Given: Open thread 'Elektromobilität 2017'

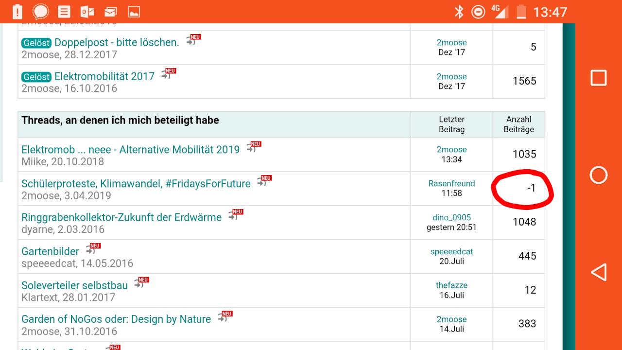Looking at the screenshot, I should (104, 76).
